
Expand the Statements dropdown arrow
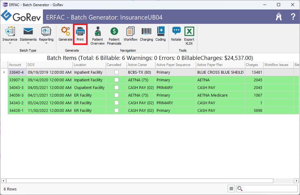click(x=28, y=43)
